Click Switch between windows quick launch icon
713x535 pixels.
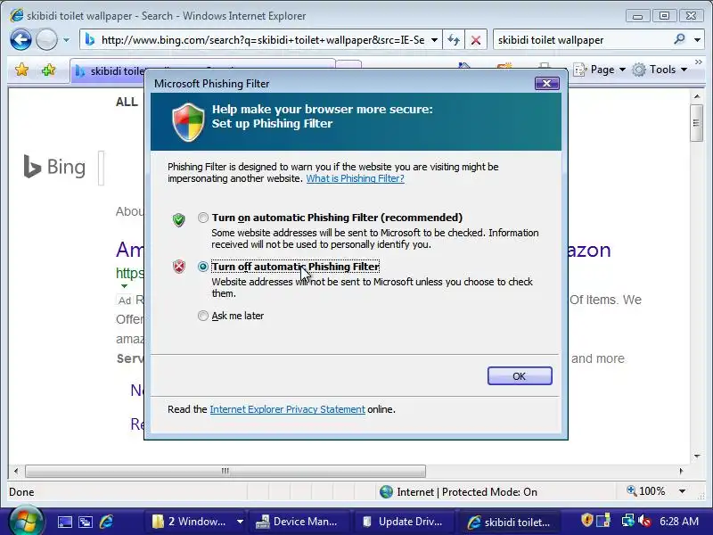pyautogui.click(x=86, y=522)
